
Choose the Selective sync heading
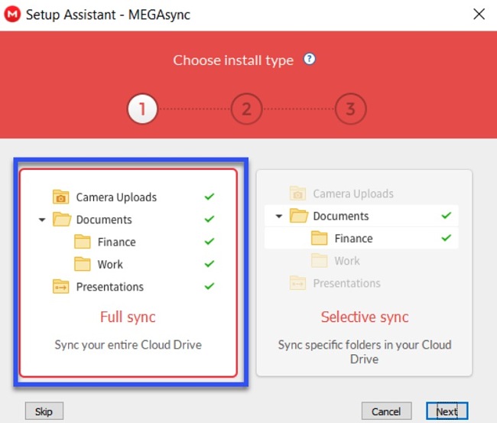point(365,317)
